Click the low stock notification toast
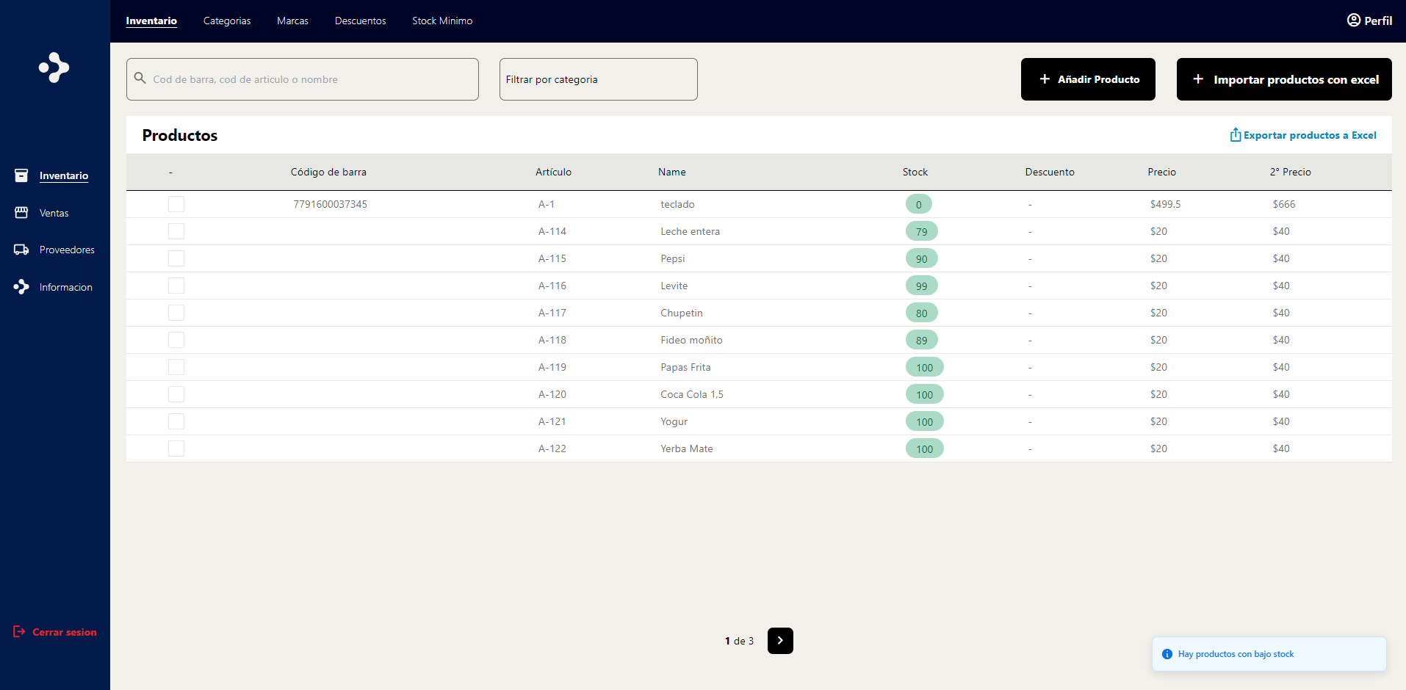Image resolution: width=1406 pixels, height=690 pixels. coord(1269,654)
